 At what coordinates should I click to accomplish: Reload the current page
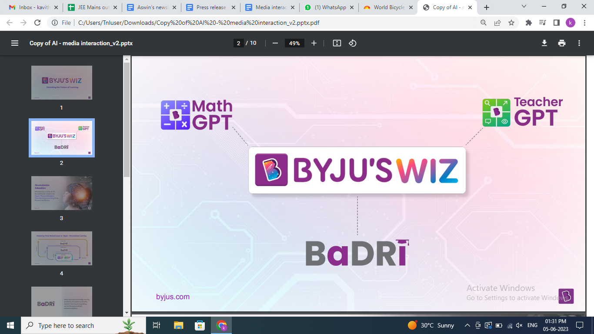pyautogui.click(x=37, y=23)
